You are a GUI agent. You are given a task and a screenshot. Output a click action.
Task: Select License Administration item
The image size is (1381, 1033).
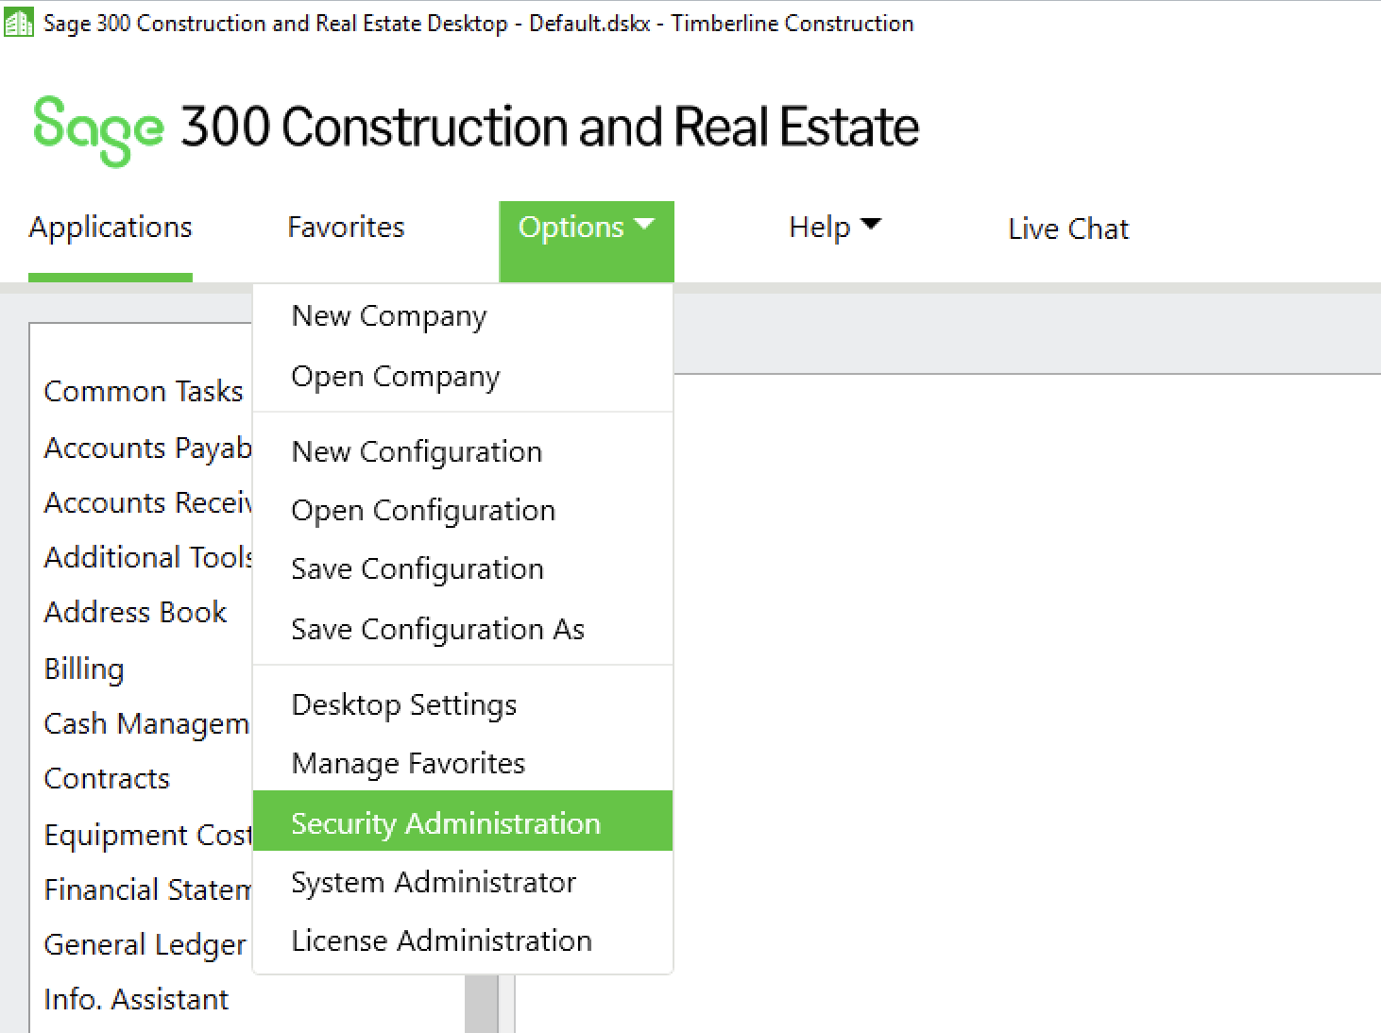coord(463,940)
